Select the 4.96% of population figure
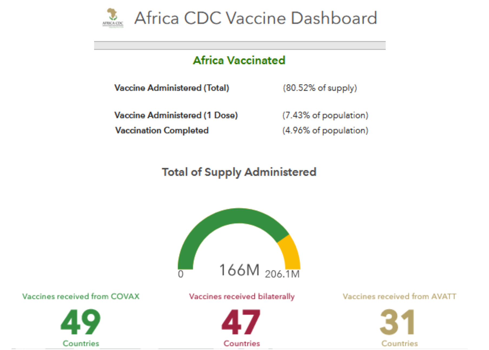This screenshot has height=350, width=489. click(x=325, y=130)
